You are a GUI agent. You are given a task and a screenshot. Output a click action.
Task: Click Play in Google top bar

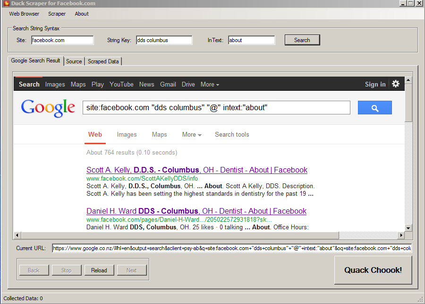(x=98, y=85)
